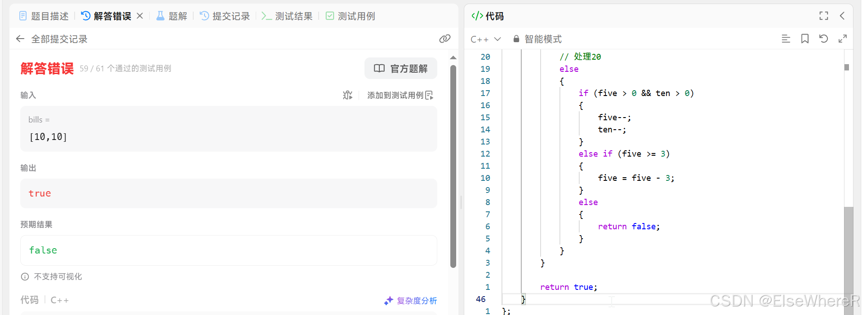862x315 pixels.
Task: Open the 题目描述 tab
Action: (x=44, y=16)
